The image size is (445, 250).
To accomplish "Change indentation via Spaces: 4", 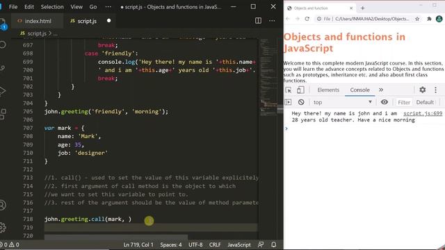I will click(x=171, y=244).
